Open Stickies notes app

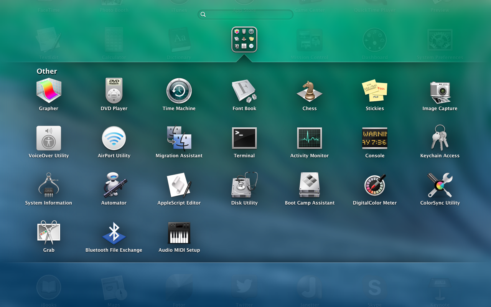pos(375,91)
